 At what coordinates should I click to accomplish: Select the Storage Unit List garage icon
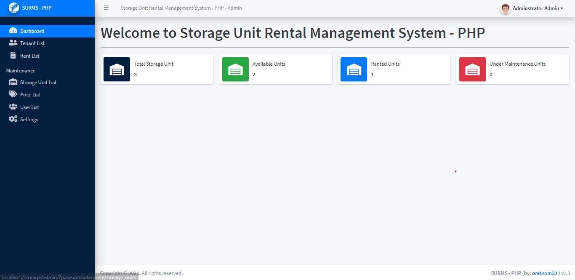point(13,82)
